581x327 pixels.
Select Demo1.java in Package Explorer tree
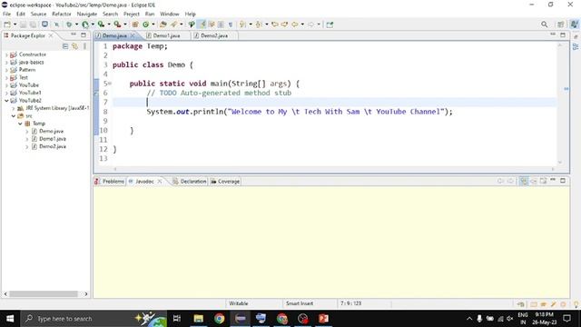click(x=53, y=139)
